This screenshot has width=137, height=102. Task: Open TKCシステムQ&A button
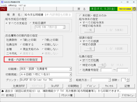tap(125, 9)
